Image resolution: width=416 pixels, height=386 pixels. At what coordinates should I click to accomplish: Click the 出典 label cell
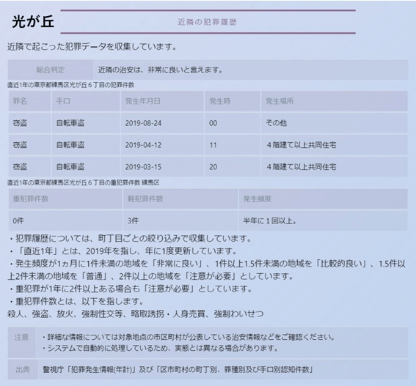(x=23, y=370)
